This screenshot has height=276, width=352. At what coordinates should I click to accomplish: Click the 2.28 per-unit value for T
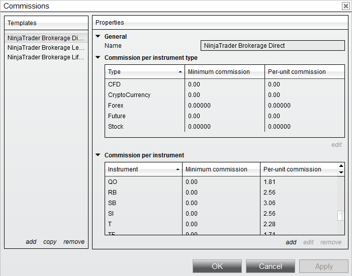coord(270,224)
